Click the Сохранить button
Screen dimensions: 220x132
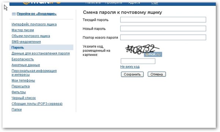pos(132,74)
